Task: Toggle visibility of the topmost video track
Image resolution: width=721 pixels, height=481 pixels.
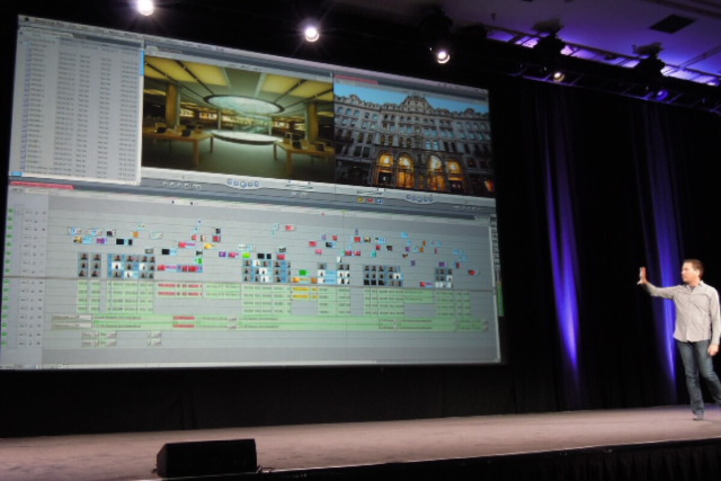Action: [10, 210]
